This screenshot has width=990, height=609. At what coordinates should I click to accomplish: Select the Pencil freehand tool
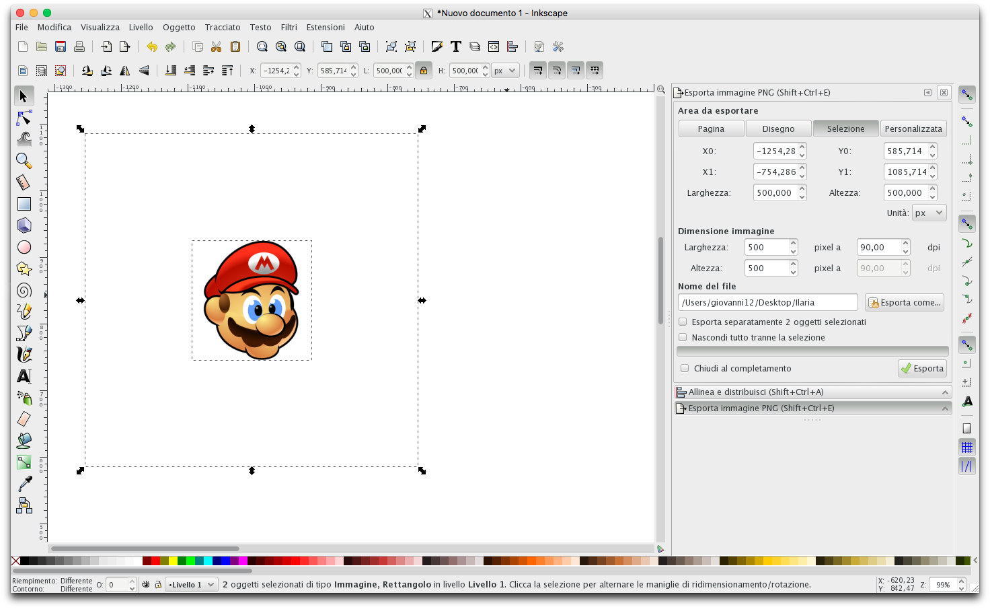point(24,312)
